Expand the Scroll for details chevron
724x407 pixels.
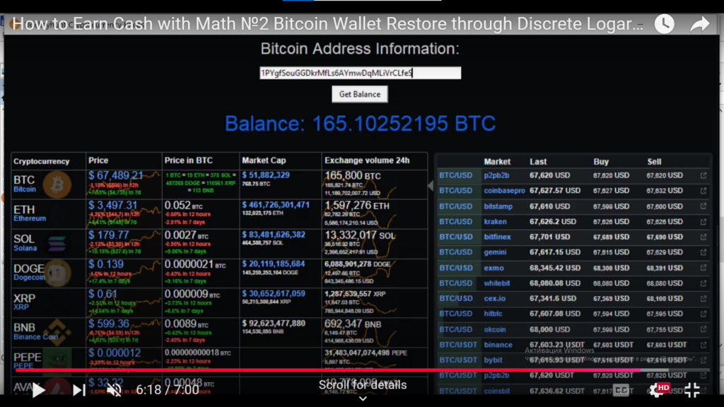(x=362, y=399)
